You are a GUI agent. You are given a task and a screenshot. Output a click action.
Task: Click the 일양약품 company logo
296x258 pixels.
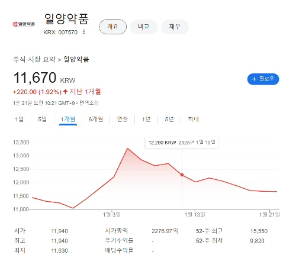point(24,24)
